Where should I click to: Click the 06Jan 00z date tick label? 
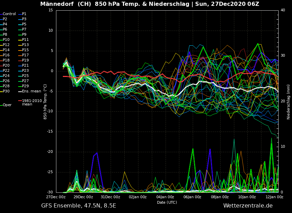(192, 197)
